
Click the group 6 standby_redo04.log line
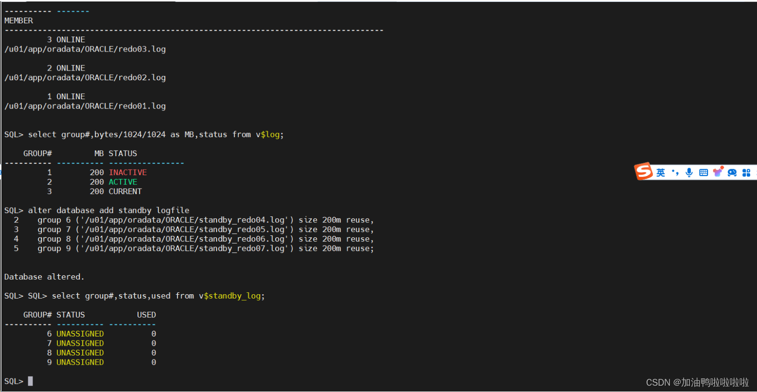pyautogui.click(x=206, y=220)
